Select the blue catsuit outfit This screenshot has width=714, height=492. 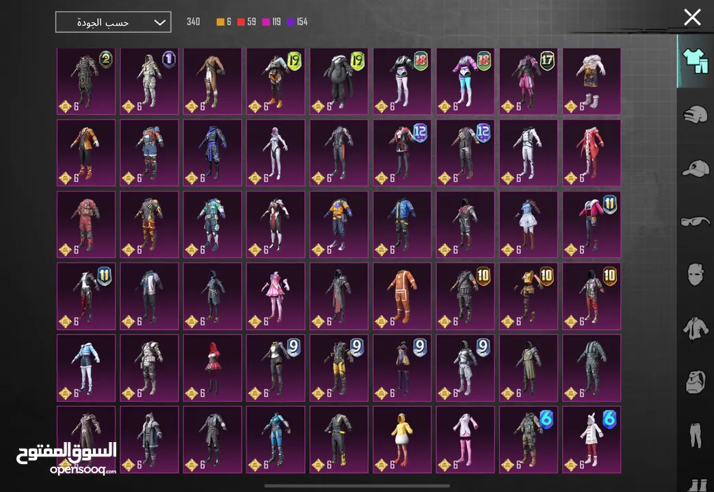(276, 439)
